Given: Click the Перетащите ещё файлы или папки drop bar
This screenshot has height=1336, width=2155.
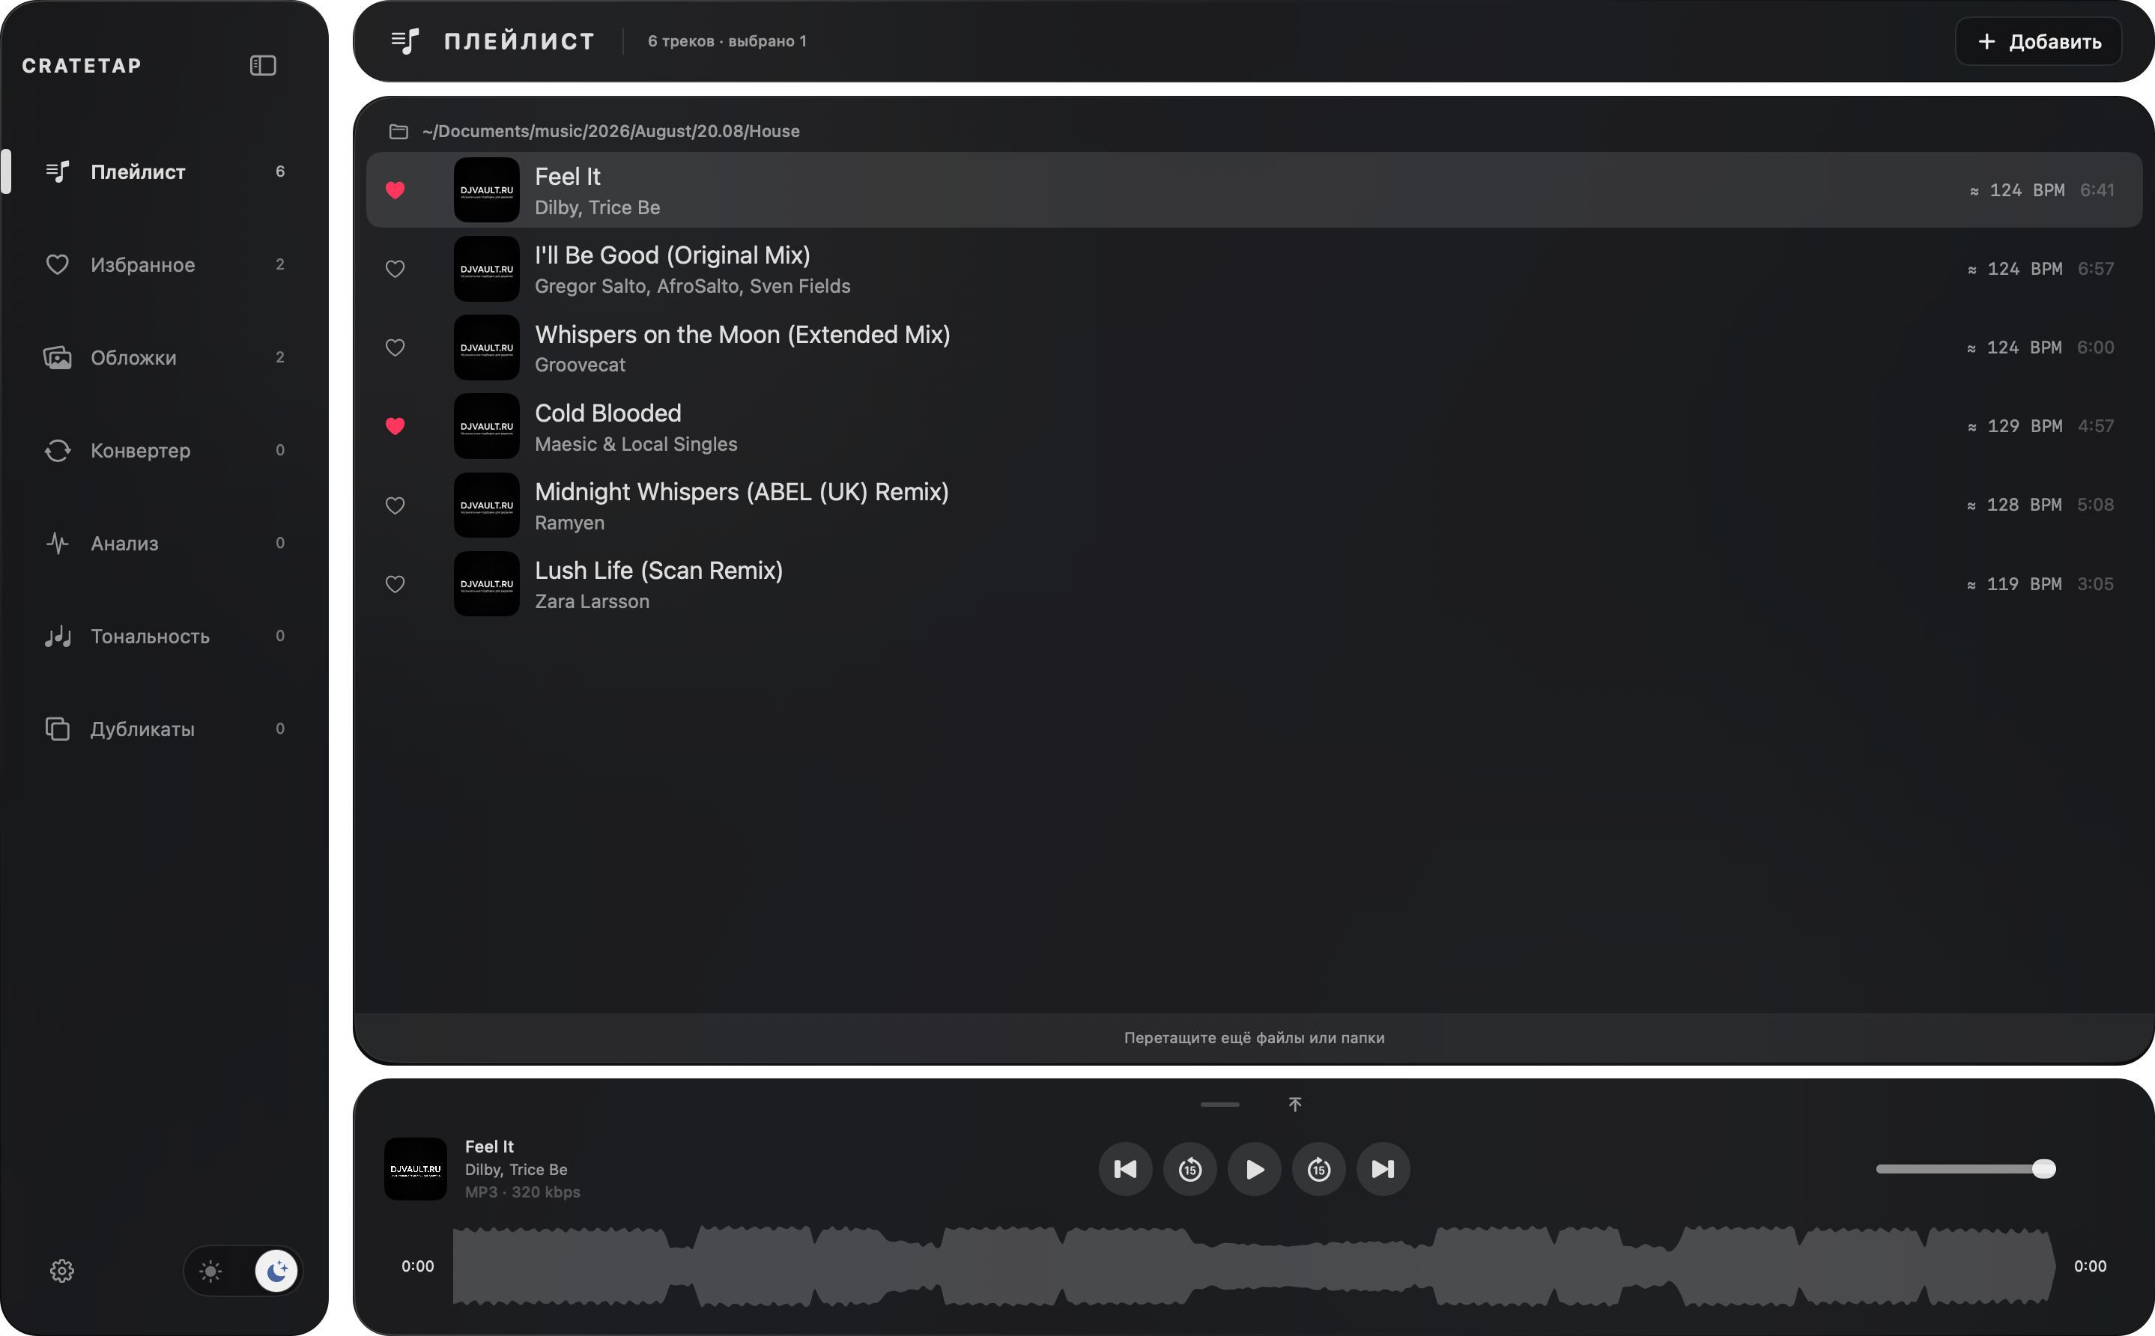Looking at the screenshot, I should 1254,1037.
